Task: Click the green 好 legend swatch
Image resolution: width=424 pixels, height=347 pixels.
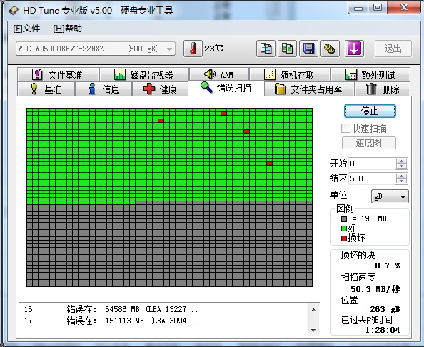Action: (x=344, y=228)
